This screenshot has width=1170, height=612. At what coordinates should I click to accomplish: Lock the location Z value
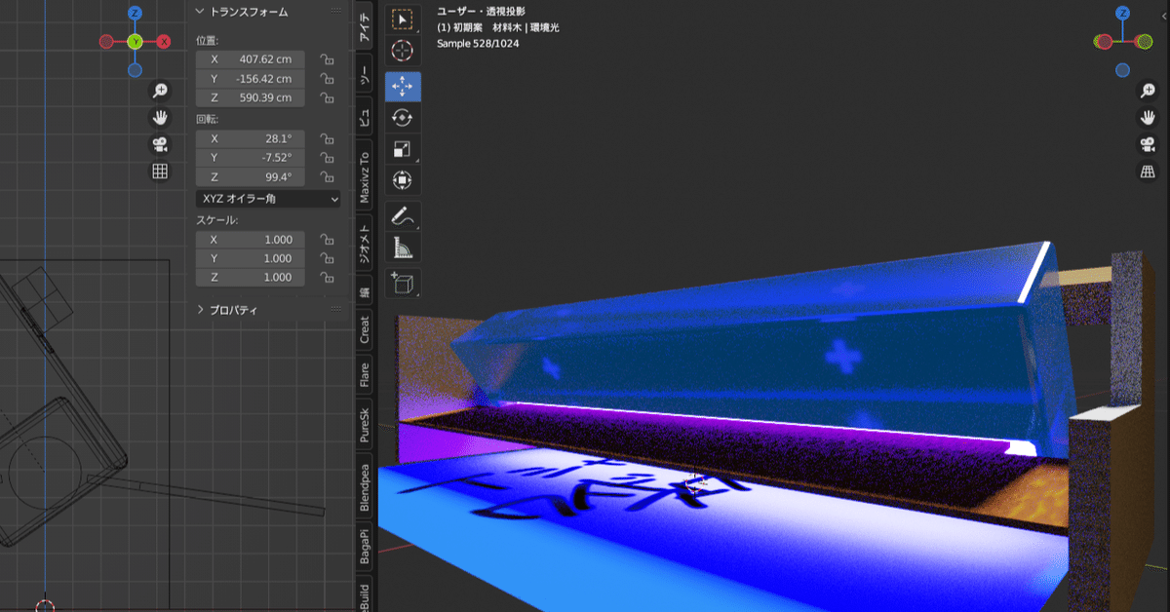[328, 98]
